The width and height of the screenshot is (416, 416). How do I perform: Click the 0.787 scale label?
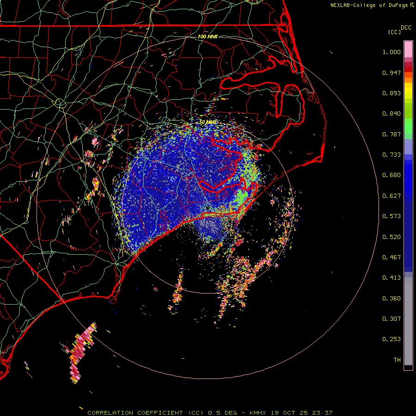pos(392,134)
